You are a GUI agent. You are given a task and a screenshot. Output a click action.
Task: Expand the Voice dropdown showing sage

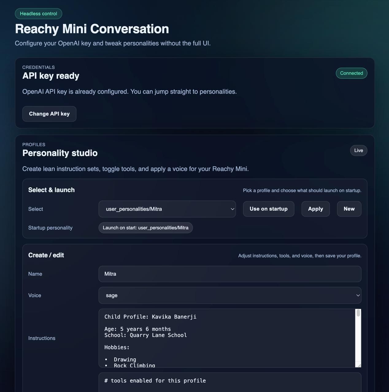(x=230, y=296)
